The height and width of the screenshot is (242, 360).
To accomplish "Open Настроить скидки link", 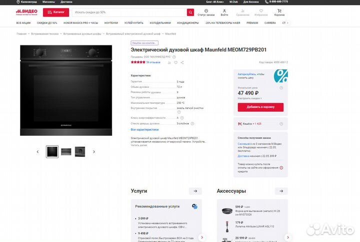I will (x=249, y=98).
